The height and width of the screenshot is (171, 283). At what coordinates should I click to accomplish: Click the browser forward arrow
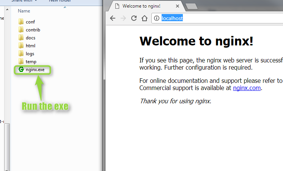click(123, 18)
